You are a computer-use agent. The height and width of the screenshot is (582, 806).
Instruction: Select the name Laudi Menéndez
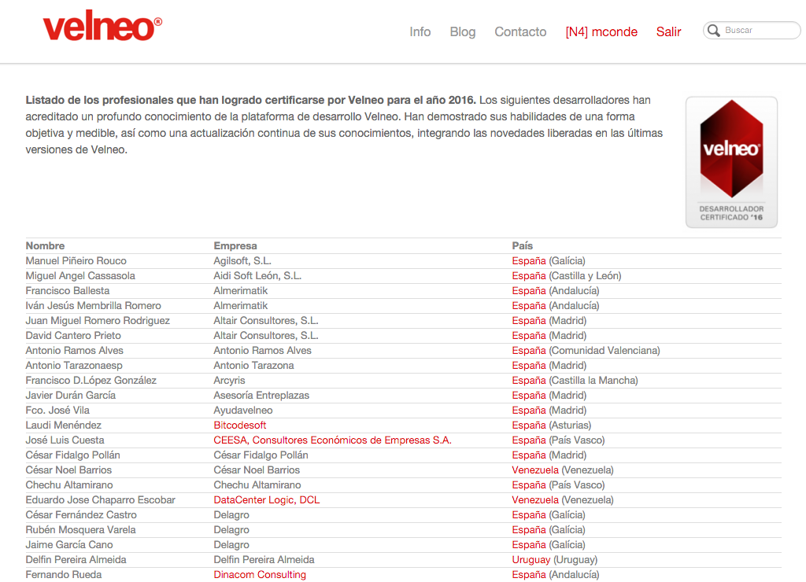[x=63, y=425]
